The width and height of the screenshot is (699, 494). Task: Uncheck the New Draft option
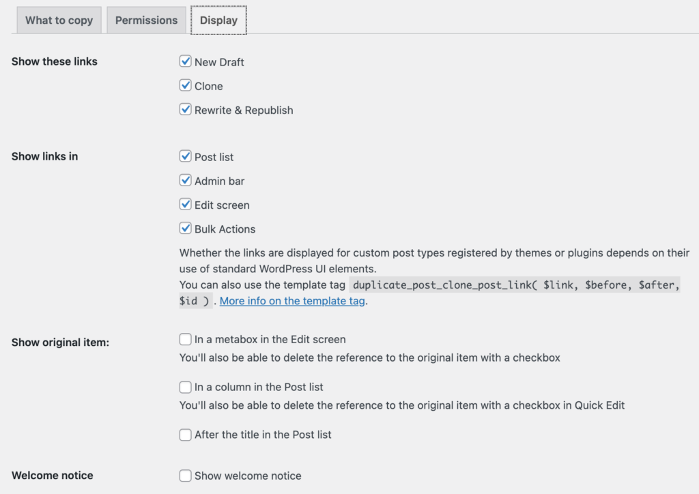point(185,61)
